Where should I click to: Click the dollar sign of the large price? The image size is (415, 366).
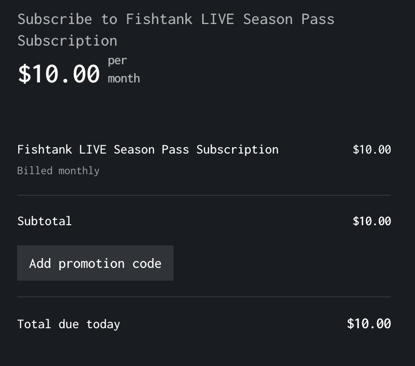point(24,74)
